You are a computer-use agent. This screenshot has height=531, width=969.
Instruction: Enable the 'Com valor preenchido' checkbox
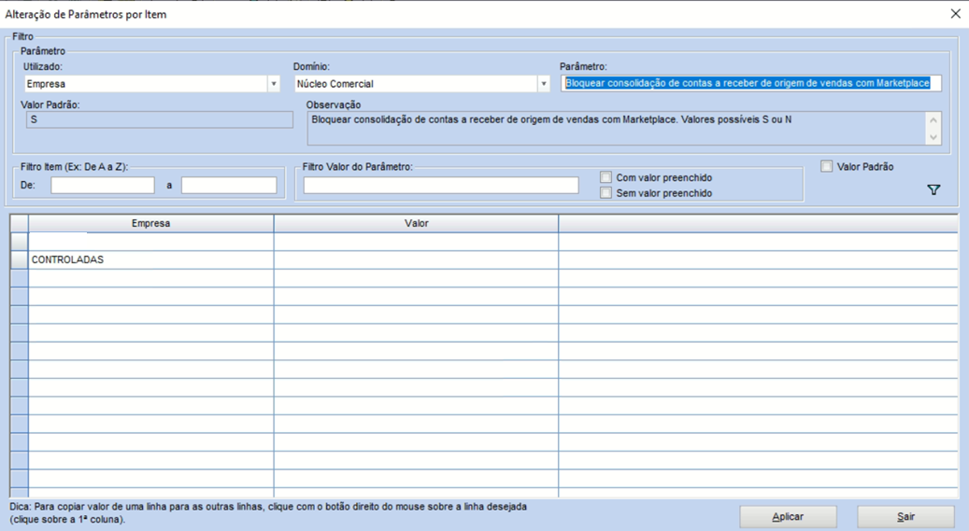(x=606, y=177)
